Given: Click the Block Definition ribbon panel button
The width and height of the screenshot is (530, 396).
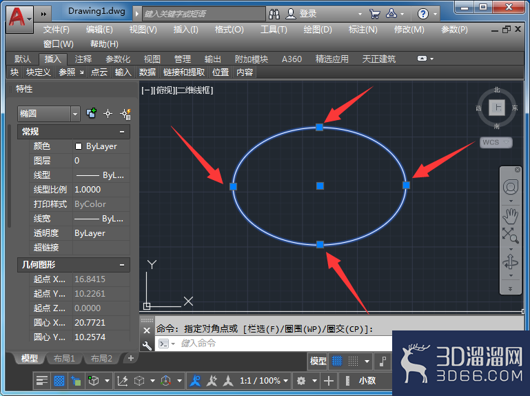Looking at the screenshot, I should click(38, 72).
